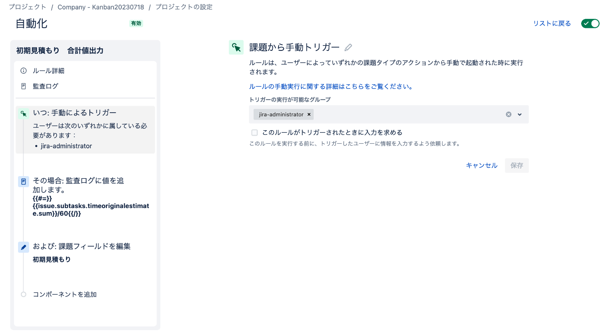The width and height of the screenshot is (607, 333).
Task: Click the rule name 初期見積もり 合計値出力
Action: point(60,50)
